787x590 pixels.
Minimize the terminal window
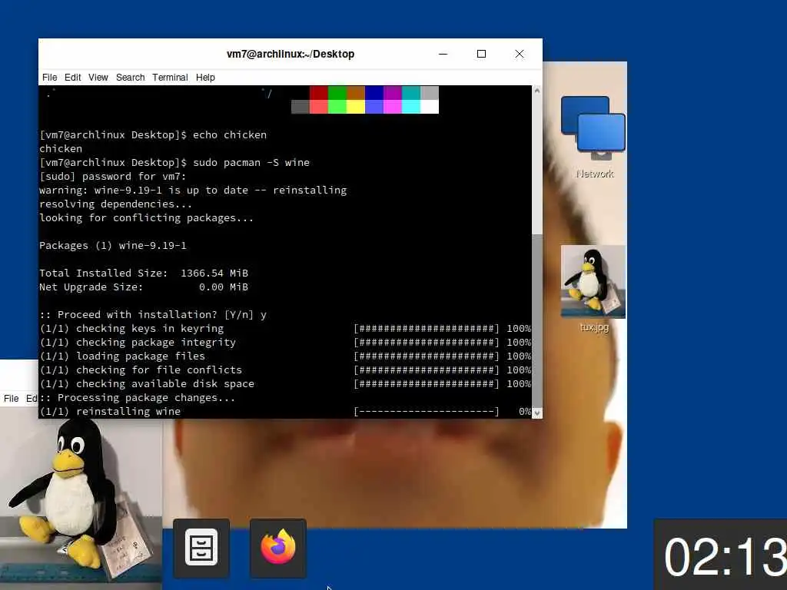click(x=443, y=54)
